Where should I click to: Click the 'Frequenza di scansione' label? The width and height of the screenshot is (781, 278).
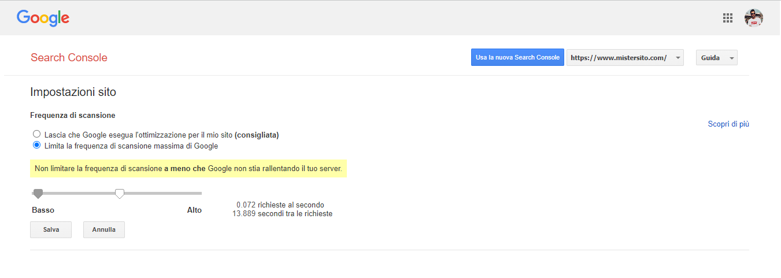[73, 116]
